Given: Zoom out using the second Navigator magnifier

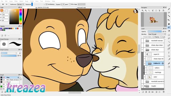Looking at the screenshot, I should pyautogui.click(x=146, y=10).
